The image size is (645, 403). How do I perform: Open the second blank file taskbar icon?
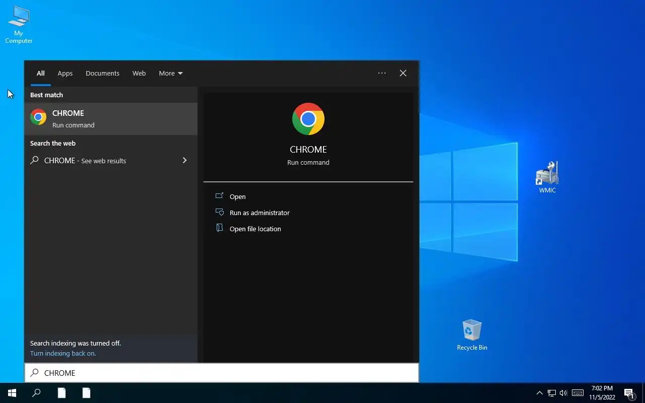click(x=87, y=393)
